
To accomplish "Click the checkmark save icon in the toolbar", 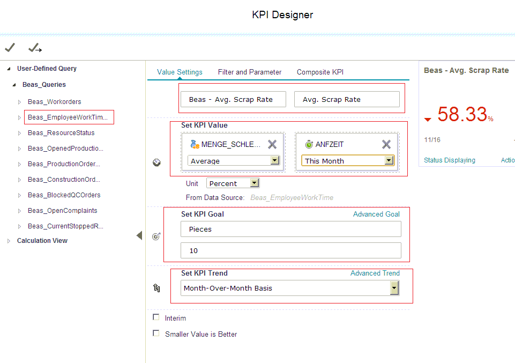I will (x=10, y=48).
